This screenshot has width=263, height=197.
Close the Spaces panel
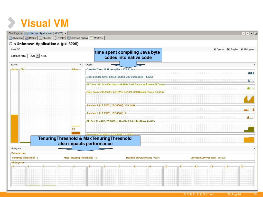point(81,65)
